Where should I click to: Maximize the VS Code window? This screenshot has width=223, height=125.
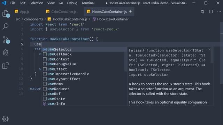[x=206, y=3]
